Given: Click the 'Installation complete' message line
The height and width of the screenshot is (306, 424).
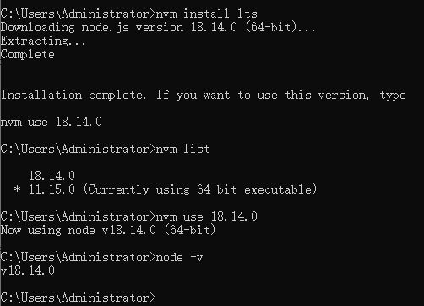Looking at the screenshot, I should 203,95.
